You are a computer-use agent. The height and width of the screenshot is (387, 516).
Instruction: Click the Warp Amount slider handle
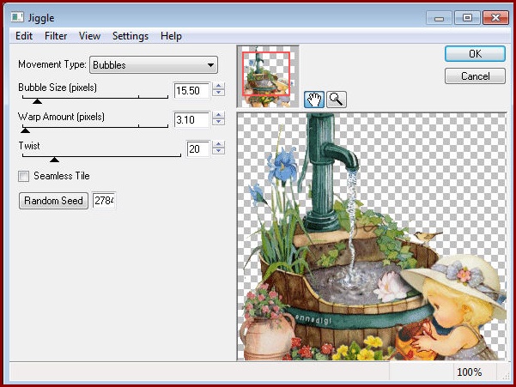(x=26, y=130)
